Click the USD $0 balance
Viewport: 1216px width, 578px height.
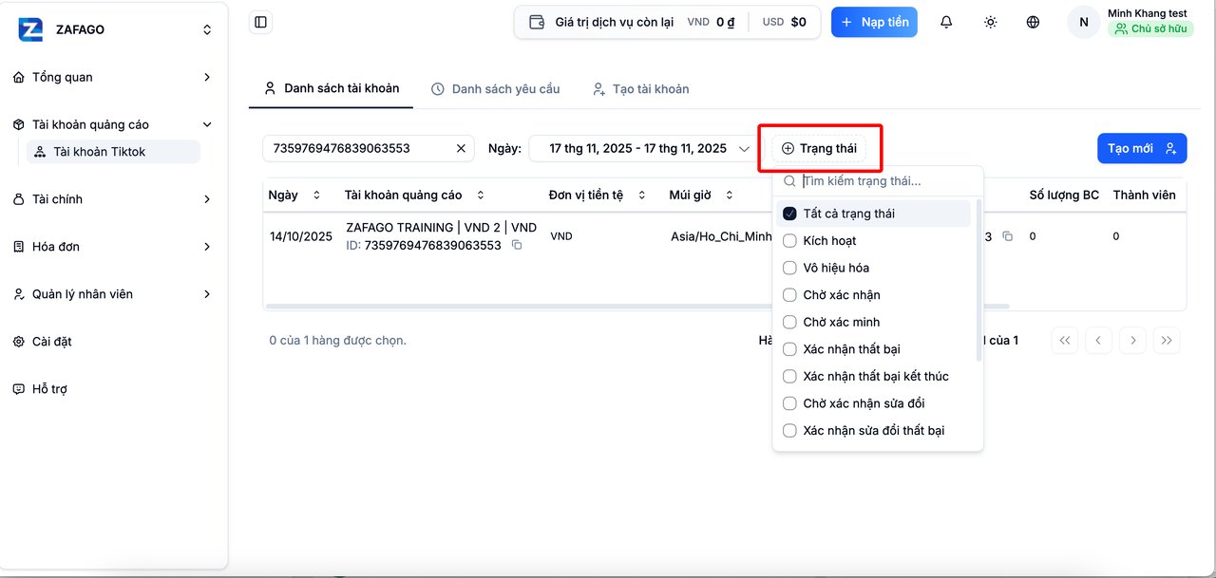pyautogui.click(x=785, y=22)
